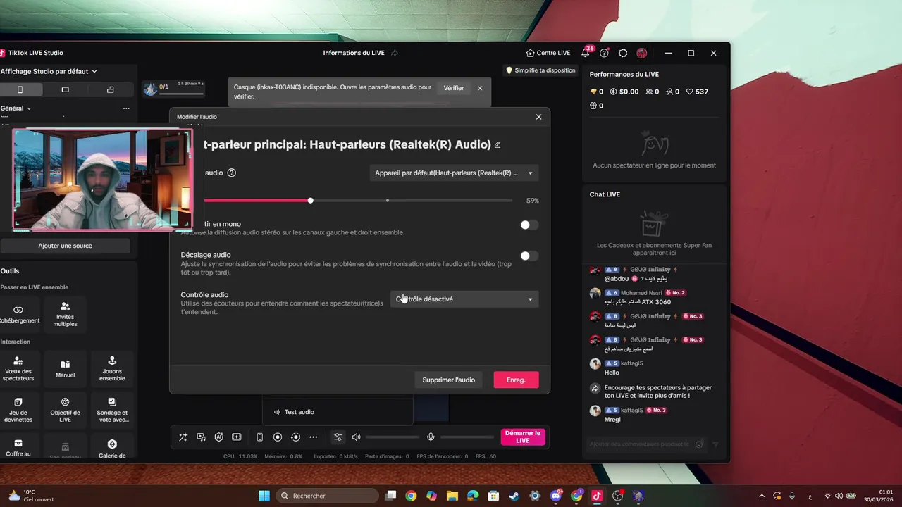Open the settings icon in title bar
Viewport: 902px width, 507px height.
(623, 53)
